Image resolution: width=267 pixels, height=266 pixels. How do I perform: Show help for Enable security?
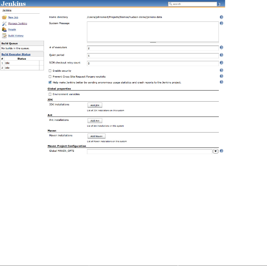(221, 70)
